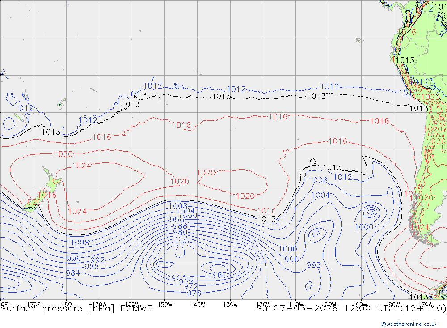This screenshot has width=447, height=328.
Task: Click the red 1024 label off southern Chile
Action: pyautogui.click(x=420, y=227)
